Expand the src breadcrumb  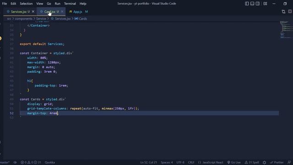(9, 19)
